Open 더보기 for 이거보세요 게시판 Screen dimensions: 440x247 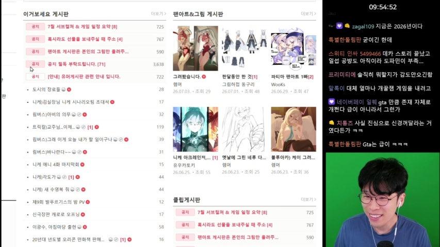click(x=158, y=13)
